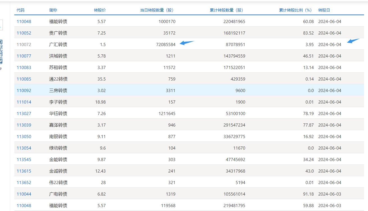Open bond code 110077 link

click(x=24, y=56)
